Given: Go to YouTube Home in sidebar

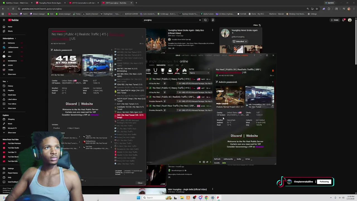Looking at the screenshot, I should coord(10,27).
